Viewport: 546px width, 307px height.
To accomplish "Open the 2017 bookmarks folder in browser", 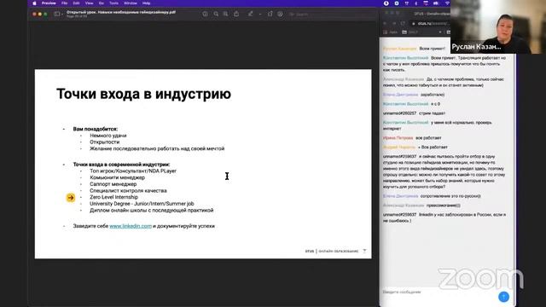I will tap(410, 32).
